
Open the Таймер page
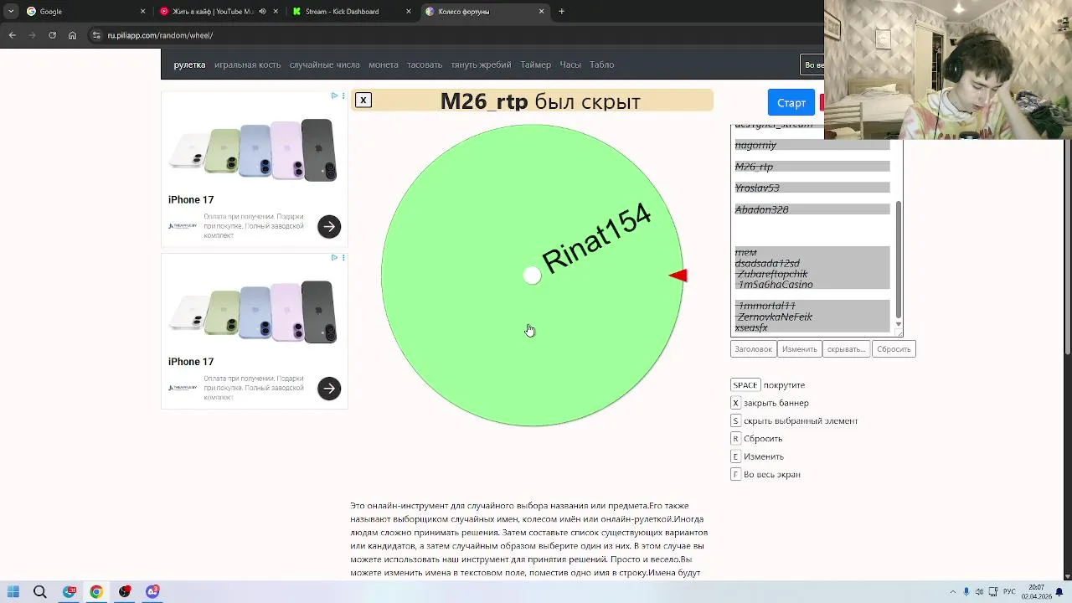coord(536,64)
